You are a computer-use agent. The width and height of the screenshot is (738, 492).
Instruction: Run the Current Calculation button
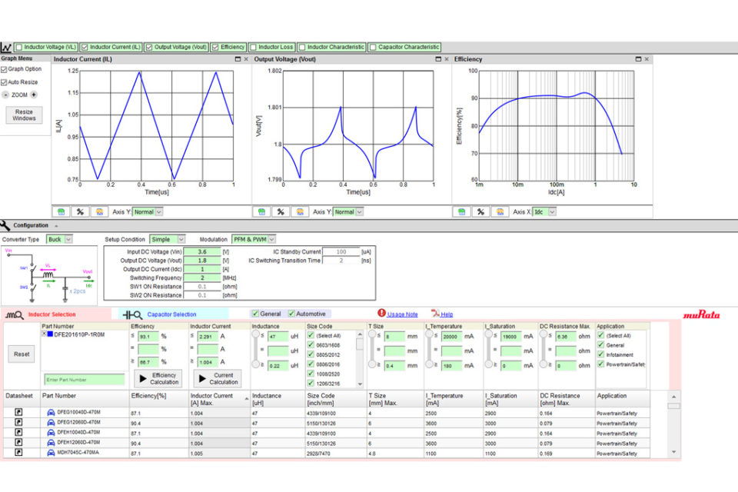tap(218, 378)
